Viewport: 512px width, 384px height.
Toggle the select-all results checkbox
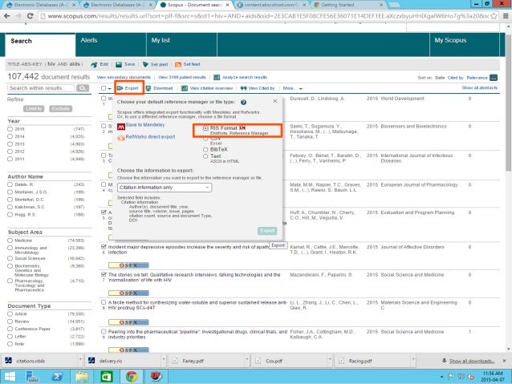[104, 88]
